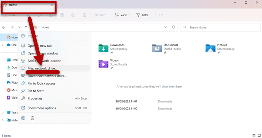Select Home in the navigation pane
The image size is (262, 138).
pyautogui.click(x=12, y=37)
